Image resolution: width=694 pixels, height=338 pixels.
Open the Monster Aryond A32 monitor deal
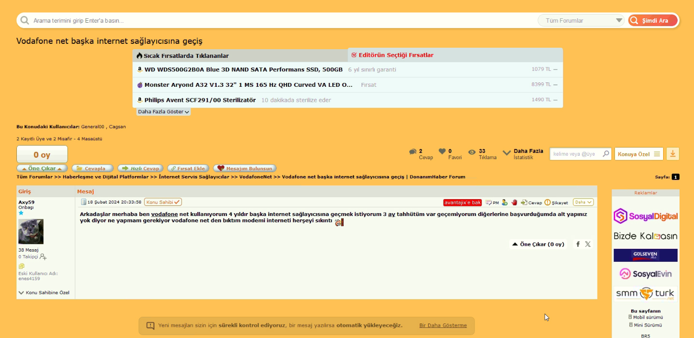(249, 85)
